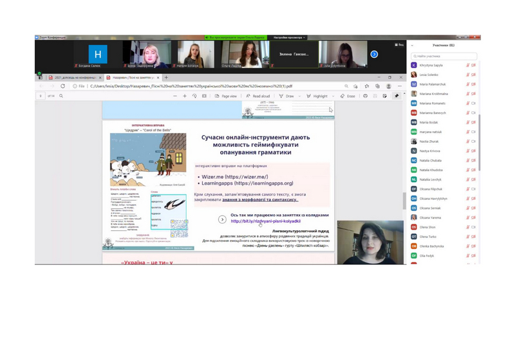Image resolution: width=515 pixels, height=364 pixels.
Task: Open the Highlight color dropdown arrow
Action: [333, 96]
